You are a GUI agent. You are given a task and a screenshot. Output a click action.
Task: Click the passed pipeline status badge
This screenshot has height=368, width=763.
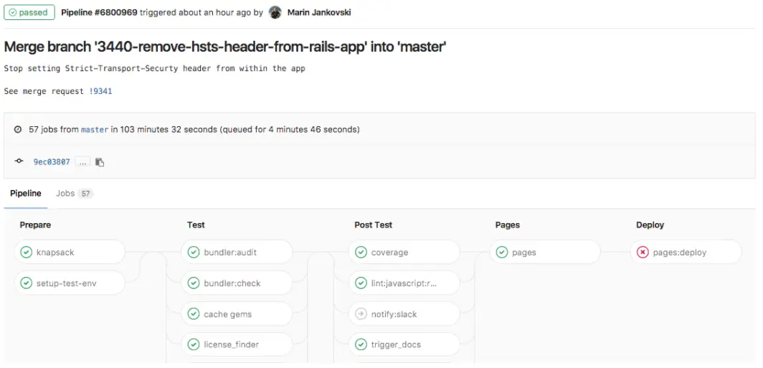point(29,12)
